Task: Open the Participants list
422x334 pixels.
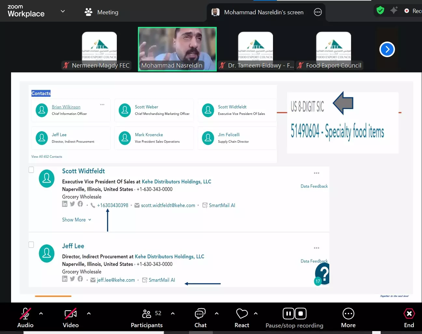Action: (147, 318)
